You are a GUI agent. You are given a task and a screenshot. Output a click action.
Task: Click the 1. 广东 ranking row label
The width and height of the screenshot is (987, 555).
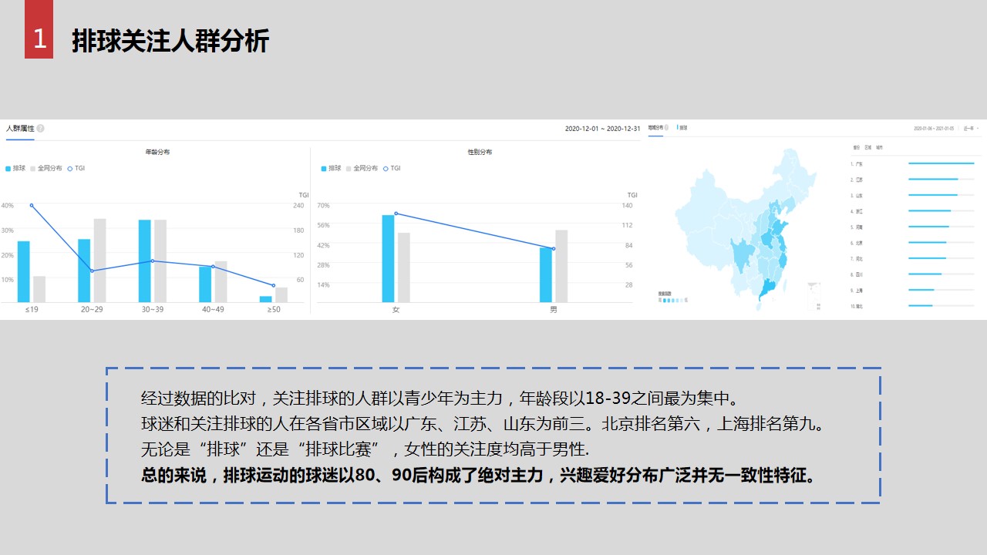click(857, 164)
